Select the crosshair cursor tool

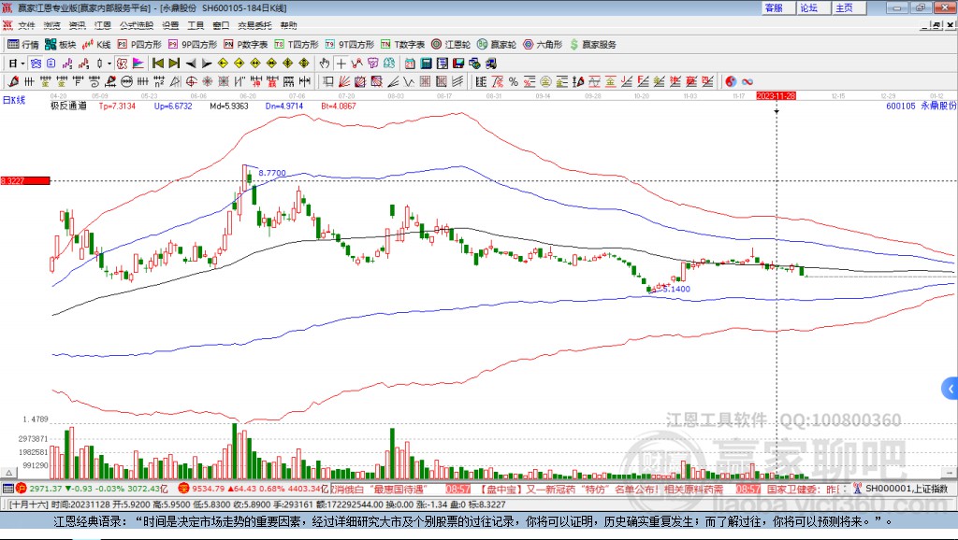pos(341,64)
